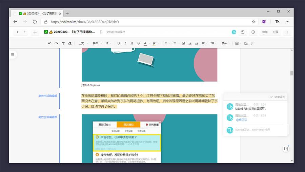This screenshot has width=305, height=172.
Task: Add a comment via toolbar icon
Action: [252, 43]
